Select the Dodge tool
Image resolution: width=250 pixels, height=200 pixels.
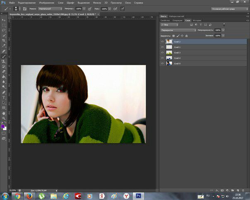coord(3,87)
